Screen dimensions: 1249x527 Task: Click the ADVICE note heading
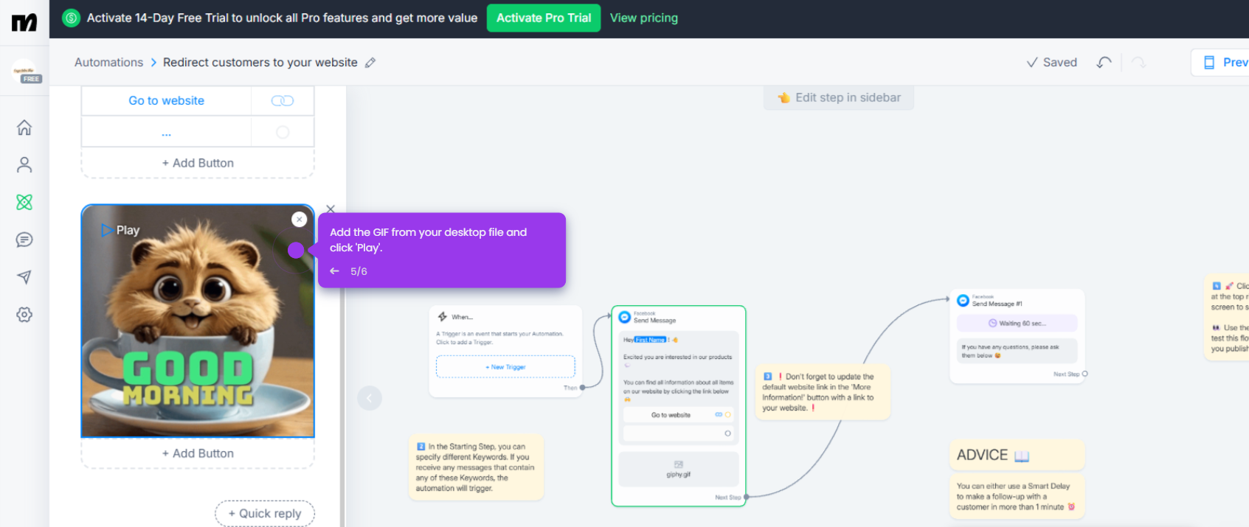1017,455
